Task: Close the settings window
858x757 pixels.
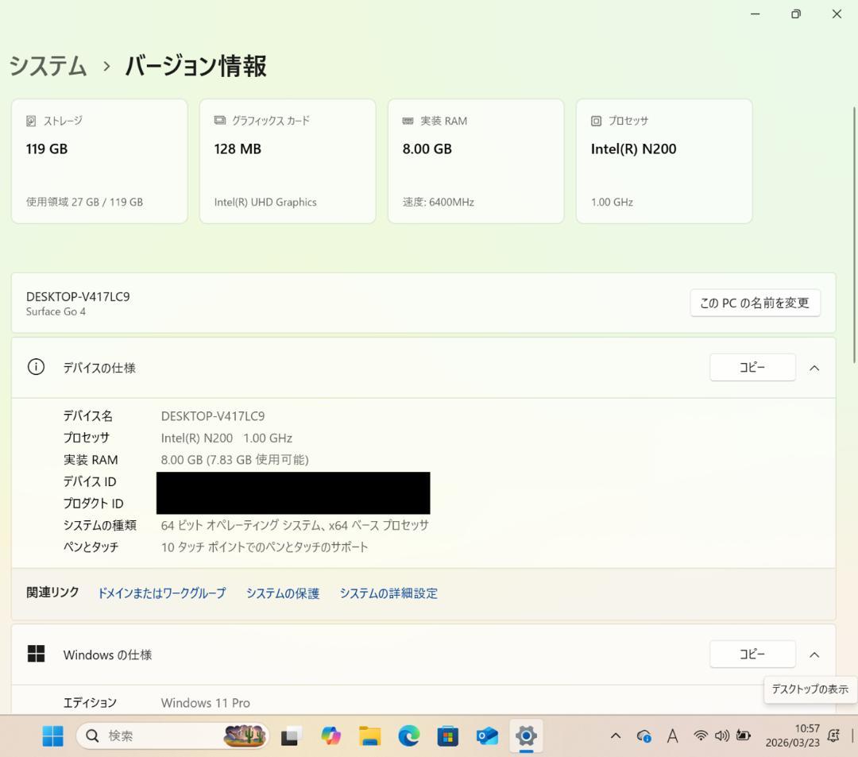Action: (837, 14)
